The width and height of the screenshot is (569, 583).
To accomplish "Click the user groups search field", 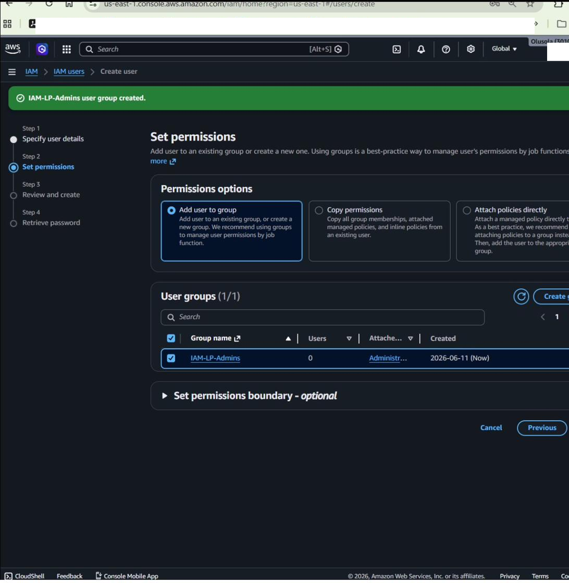I will click(323, 318).
